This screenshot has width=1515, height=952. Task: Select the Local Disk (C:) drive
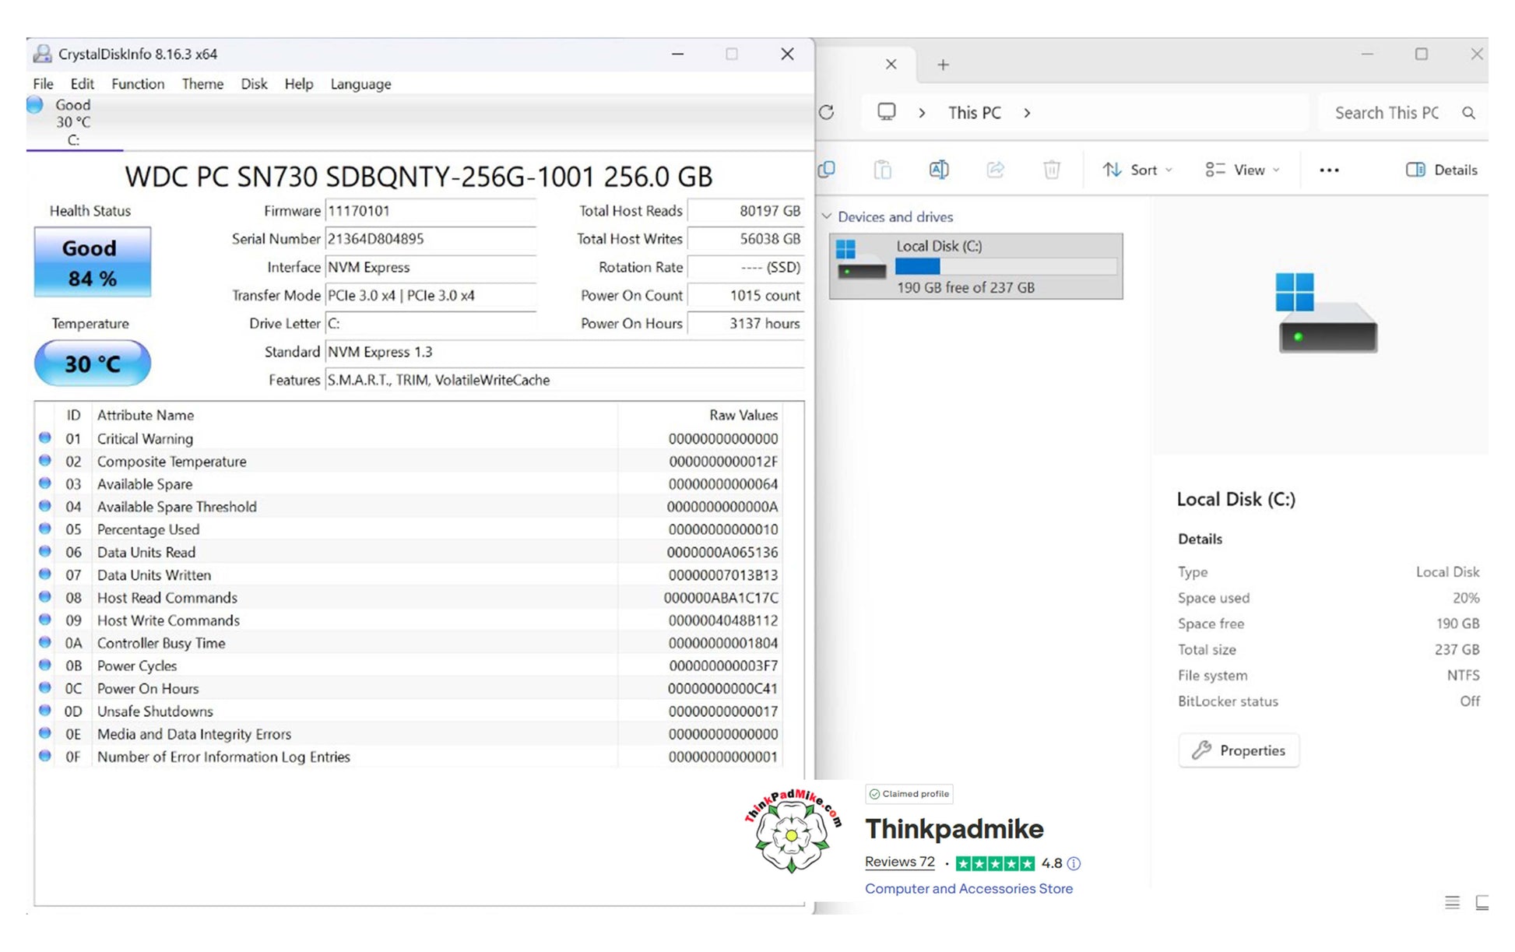(975, 266)
